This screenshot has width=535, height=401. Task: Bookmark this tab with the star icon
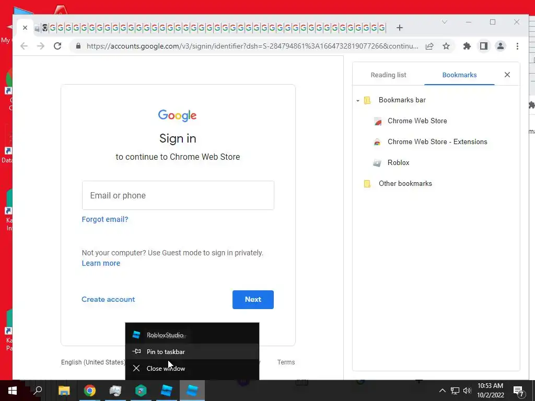[x=446, y=46]
